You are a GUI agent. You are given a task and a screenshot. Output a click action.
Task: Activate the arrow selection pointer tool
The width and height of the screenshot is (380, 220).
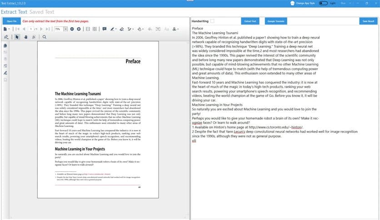click(x=17, y=37)
